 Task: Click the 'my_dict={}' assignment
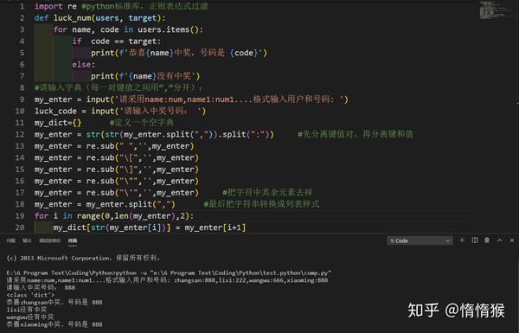(58, 123)
